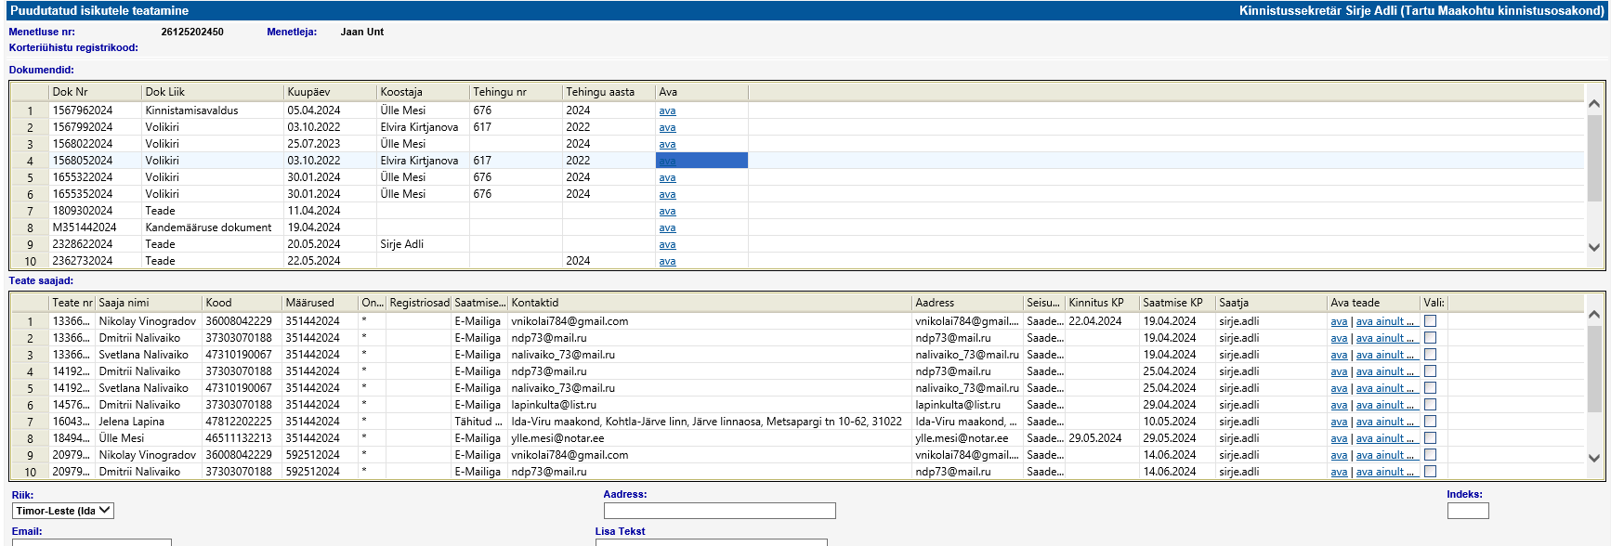
Task: Click down arrow of Dokumendid grid scrollbar
Action: (x=1594, y=247)
